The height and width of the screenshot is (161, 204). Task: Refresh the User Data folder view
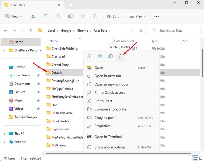pos(141,31)
